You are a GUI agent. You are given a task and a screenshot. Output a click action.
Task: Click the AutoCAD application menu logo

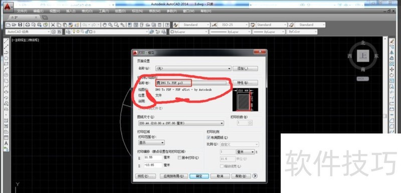tap(8, 6)
